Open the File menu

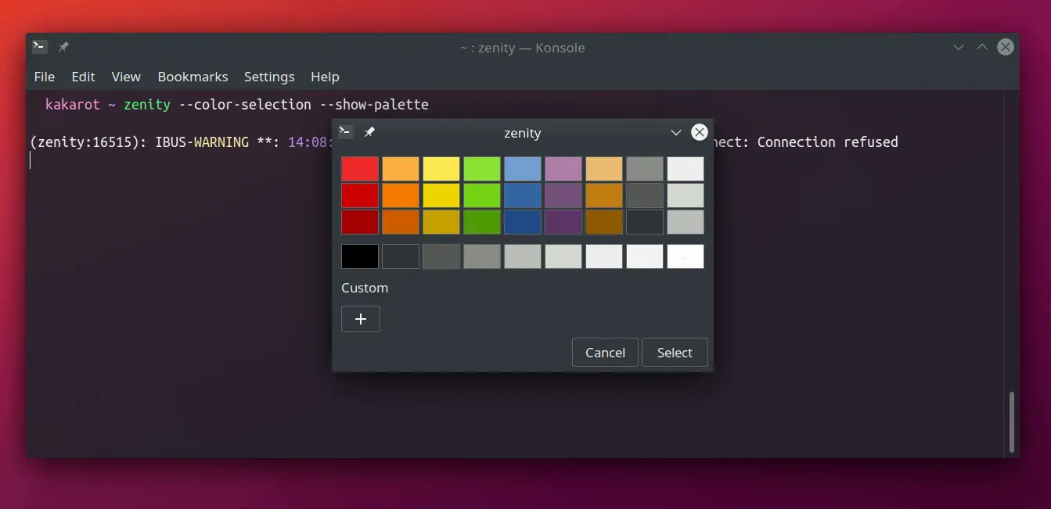(x=45, y=77)
